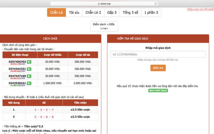Go to the Gấp 3 tab
Image resolution: width=214 pixels, height=134 pixels.
(112, 12)
